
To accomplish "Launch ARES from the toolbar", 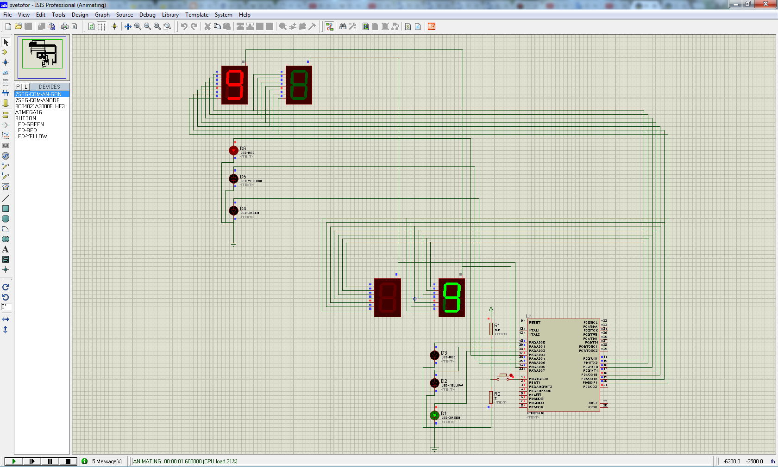I will point(432,26).
